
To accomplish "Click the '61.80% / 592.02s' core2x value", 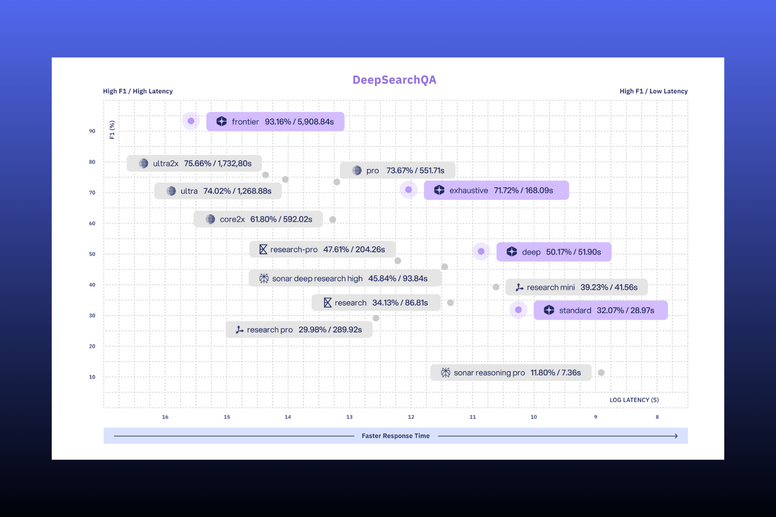I will point(281,219).
